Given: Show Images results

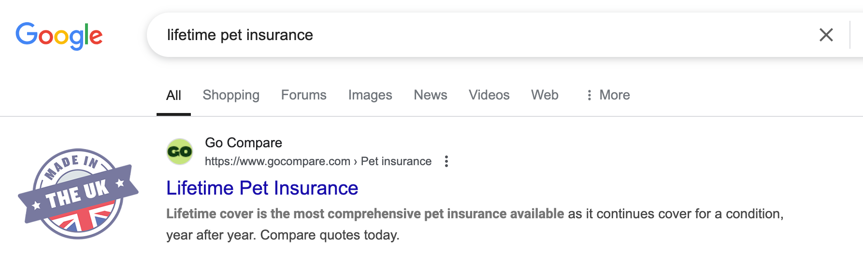Looking at the screenshot, I should 370,95.
